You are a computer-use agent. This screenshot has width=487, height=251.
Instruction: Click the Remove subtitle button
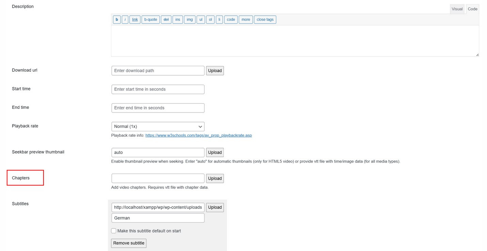(x=129, y=243)
